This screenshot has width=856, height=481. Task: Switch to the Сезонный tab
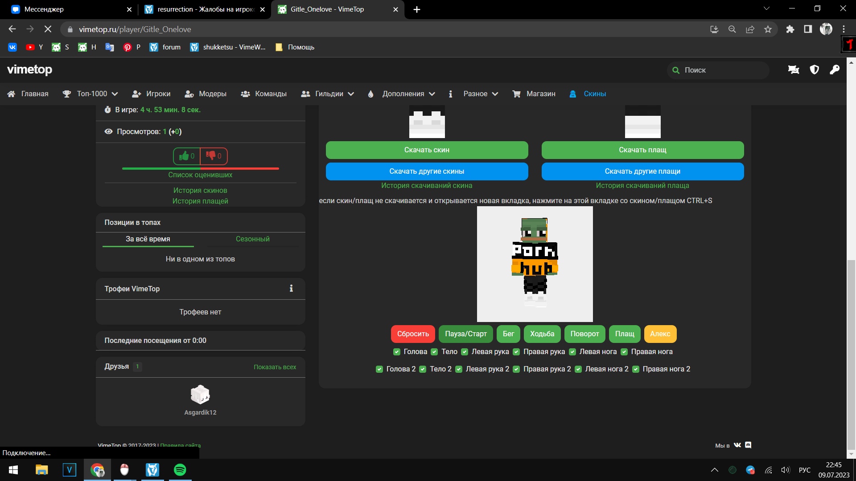click(252, 239)
